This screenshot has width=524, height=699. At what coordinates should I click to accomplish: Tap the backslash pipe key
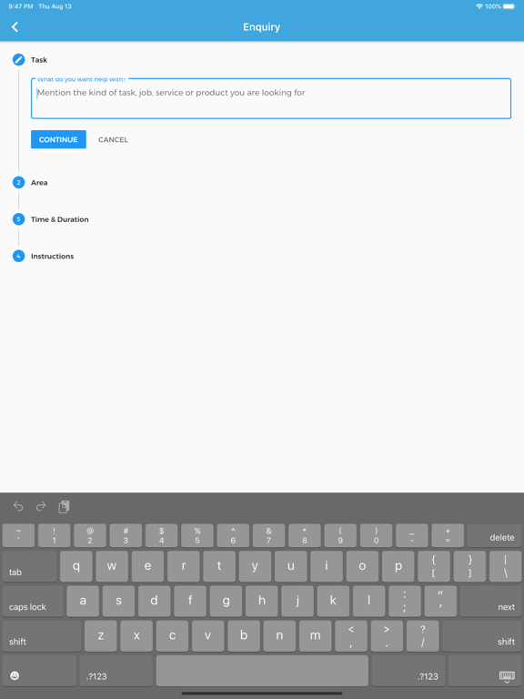[x=505, y=566]
